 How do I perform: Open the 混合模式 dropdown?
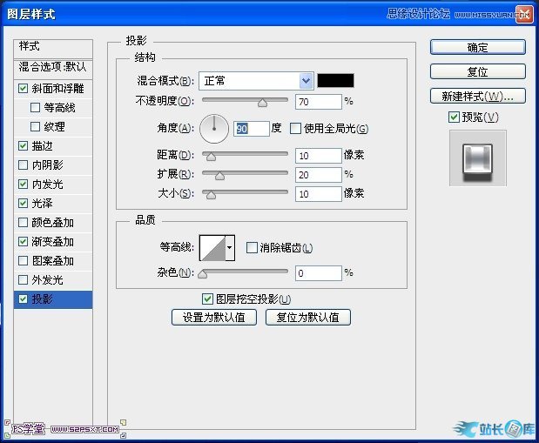point(256,81)
